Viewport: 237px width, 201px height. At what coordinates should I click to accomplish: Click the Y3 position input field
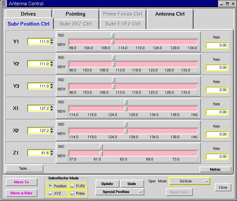(x=39, y=86)
